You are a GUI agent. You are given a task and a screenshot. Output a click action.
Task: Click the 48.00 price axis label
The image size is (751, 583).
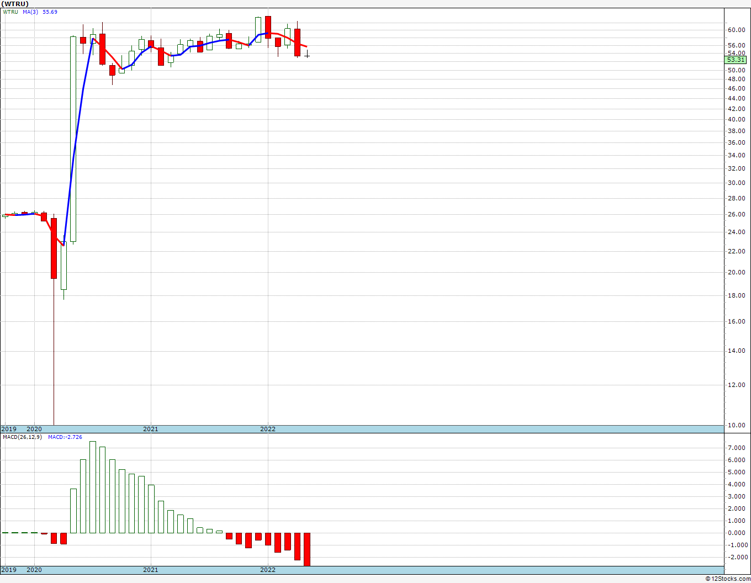coord(736,79)
